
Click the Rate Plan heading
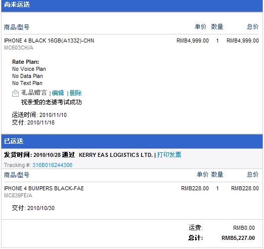tap(26, 62)
